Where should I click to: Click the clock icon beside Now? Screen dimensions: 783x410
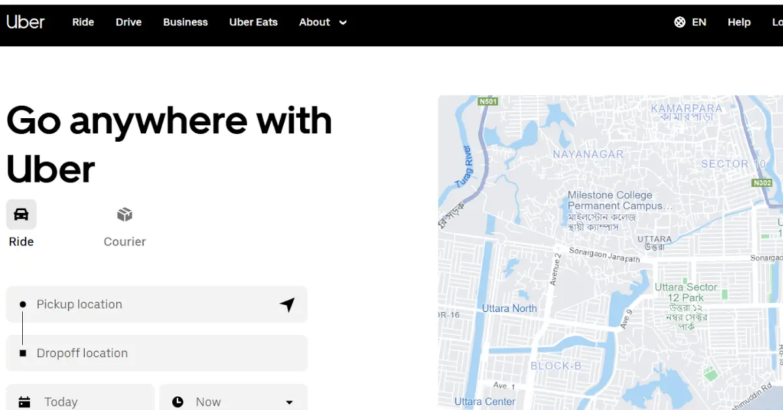click(x=177, y=402)
